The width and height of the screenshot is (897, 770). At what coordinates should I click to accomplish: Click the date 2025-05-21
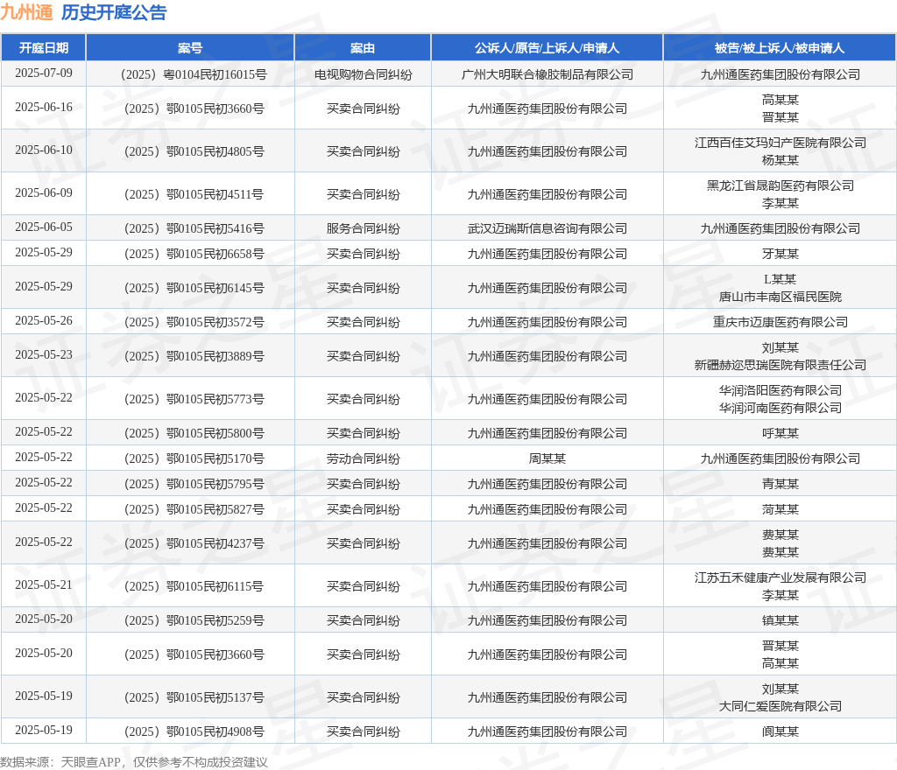tap(44, 584)
